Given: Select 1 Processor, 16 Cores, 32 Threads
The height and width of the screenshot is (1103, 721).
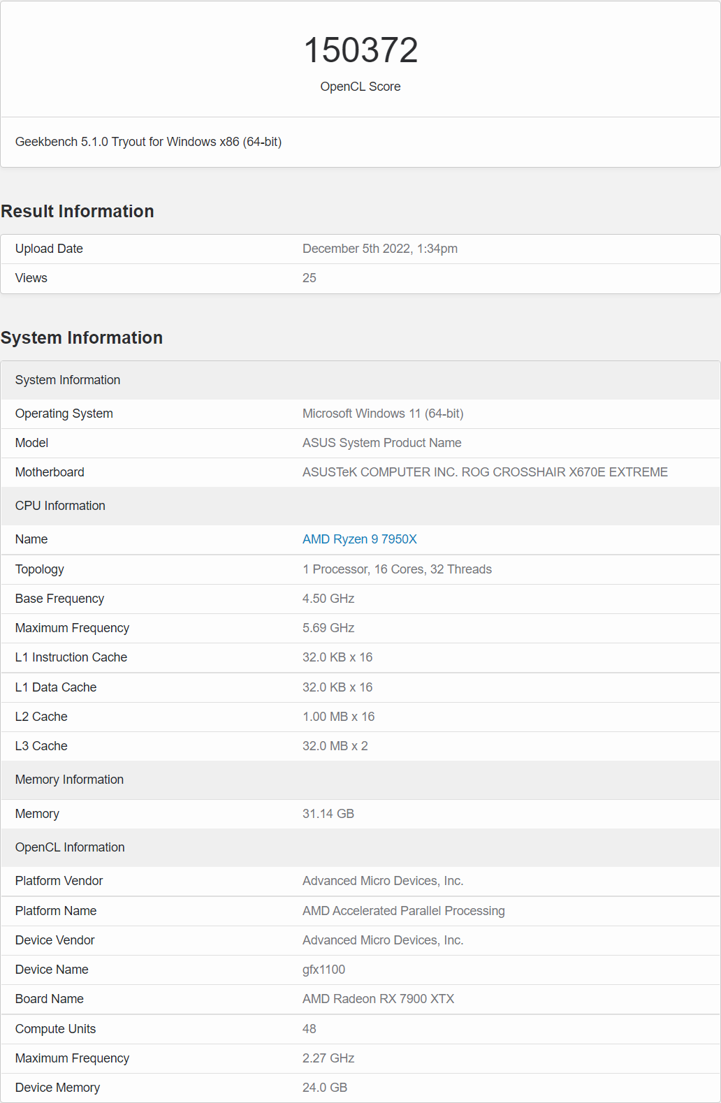Looking at the screenshot, I should (x=397, y=569).
